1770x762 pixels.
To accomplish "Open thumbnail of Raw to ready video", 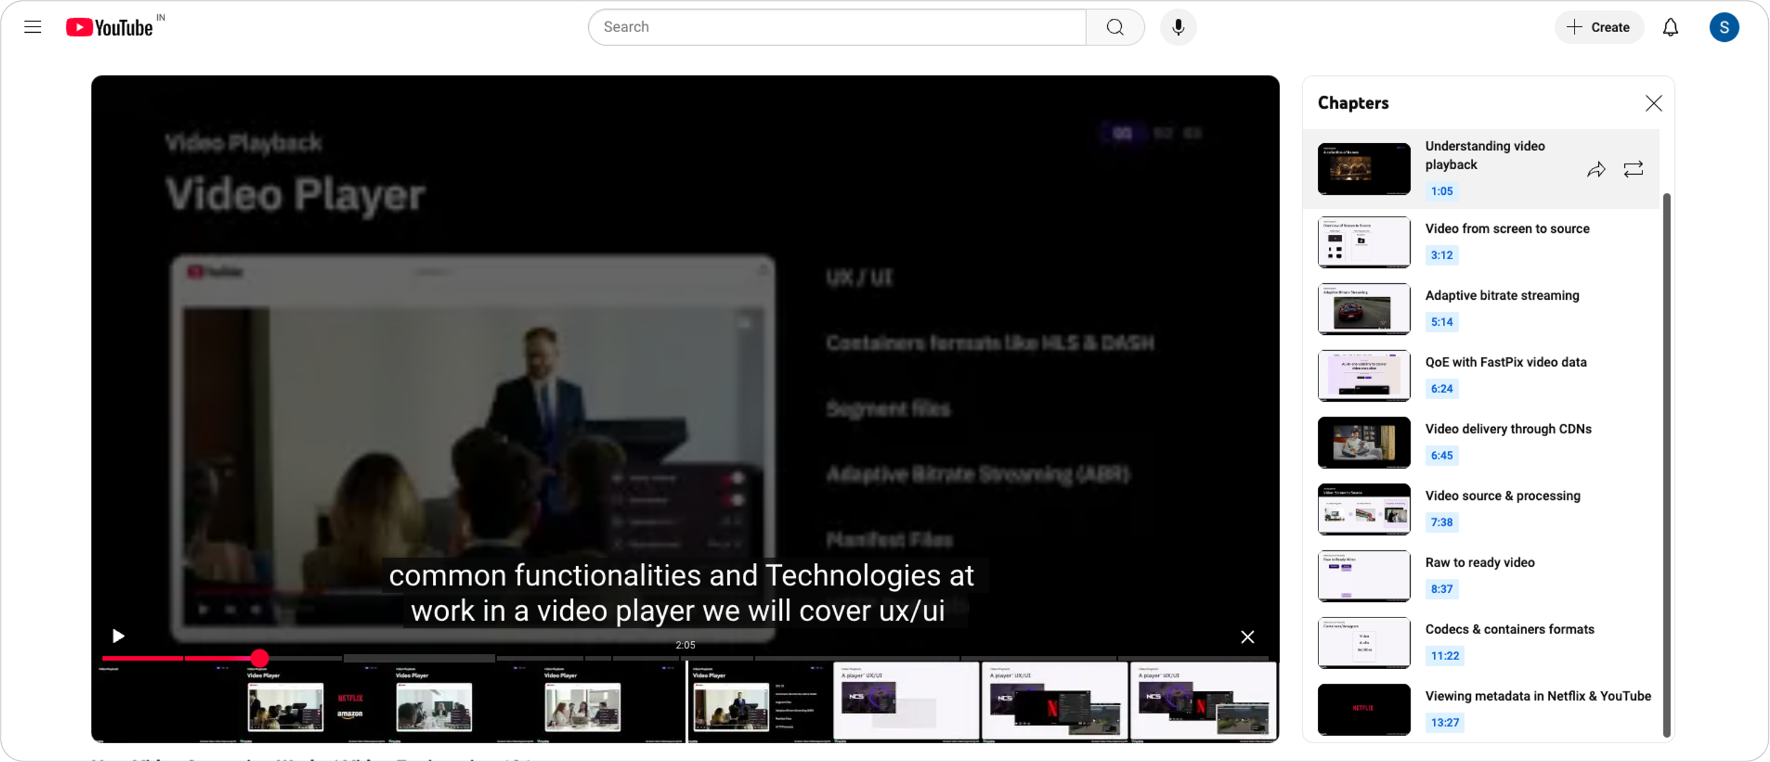I will coord(1363,575).
